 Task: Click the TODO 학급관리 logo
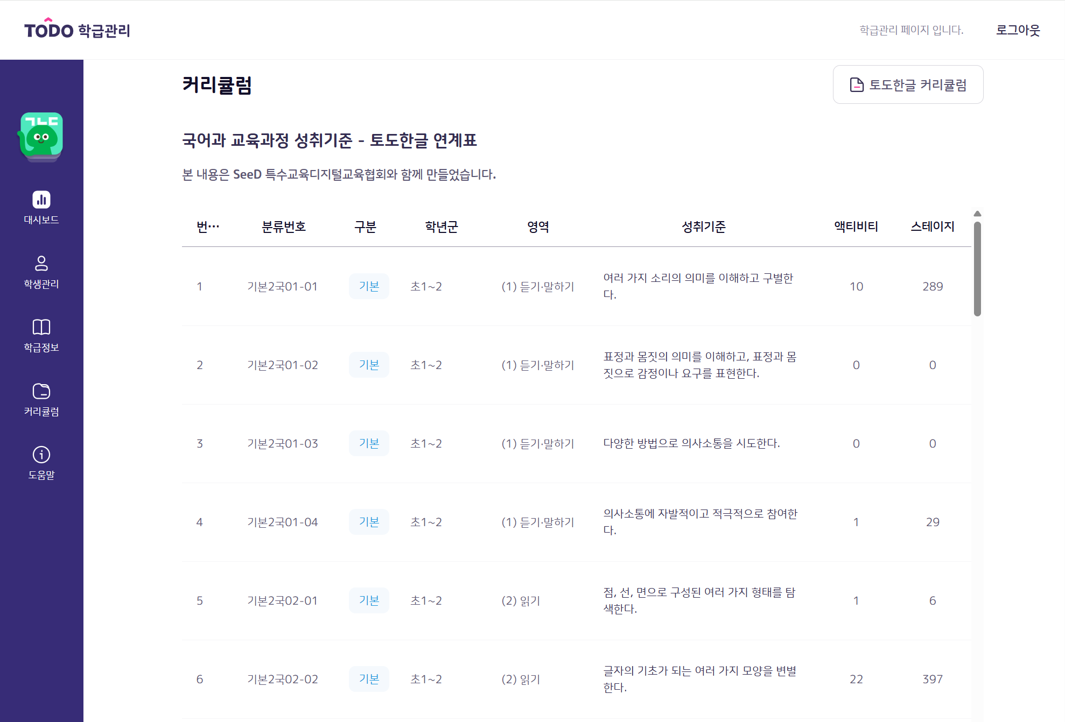(77, 30)
